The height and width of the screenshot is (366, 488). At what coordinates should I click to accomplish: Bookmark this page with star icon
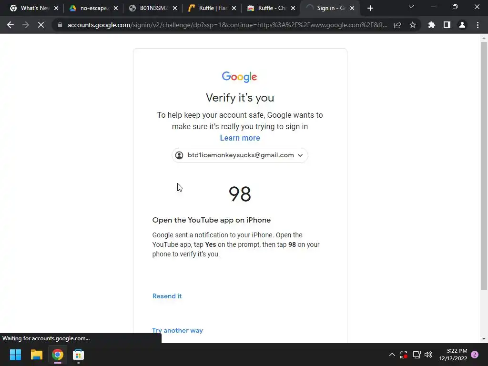[x=412, y=25]
